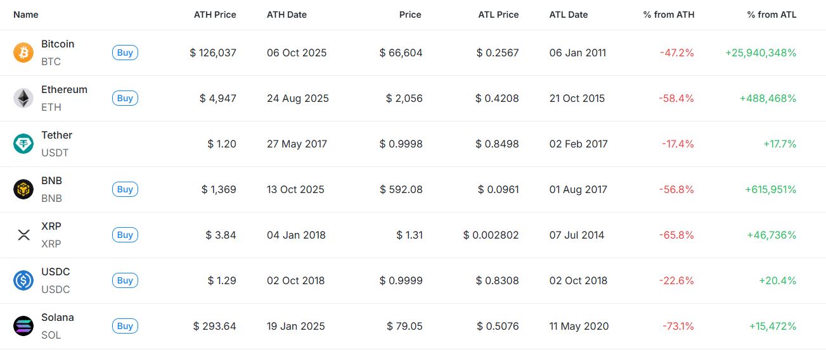
Task: Click Buy beside USDC
Action: [125, 280]
